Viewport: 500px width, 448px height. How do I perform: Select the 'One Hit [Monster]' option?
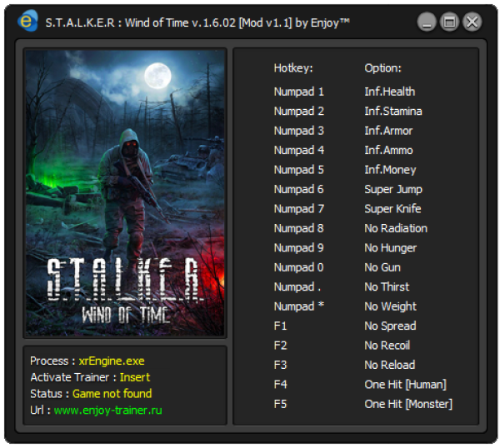[408, 404]
